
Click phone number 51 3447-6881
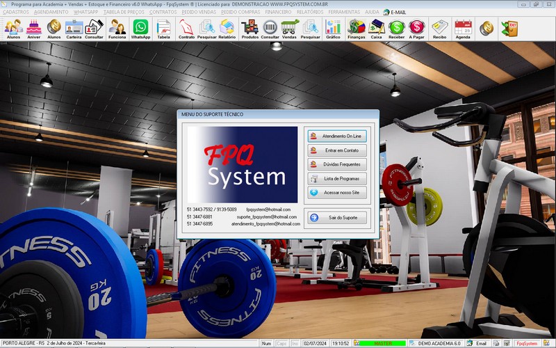[199, 216]
